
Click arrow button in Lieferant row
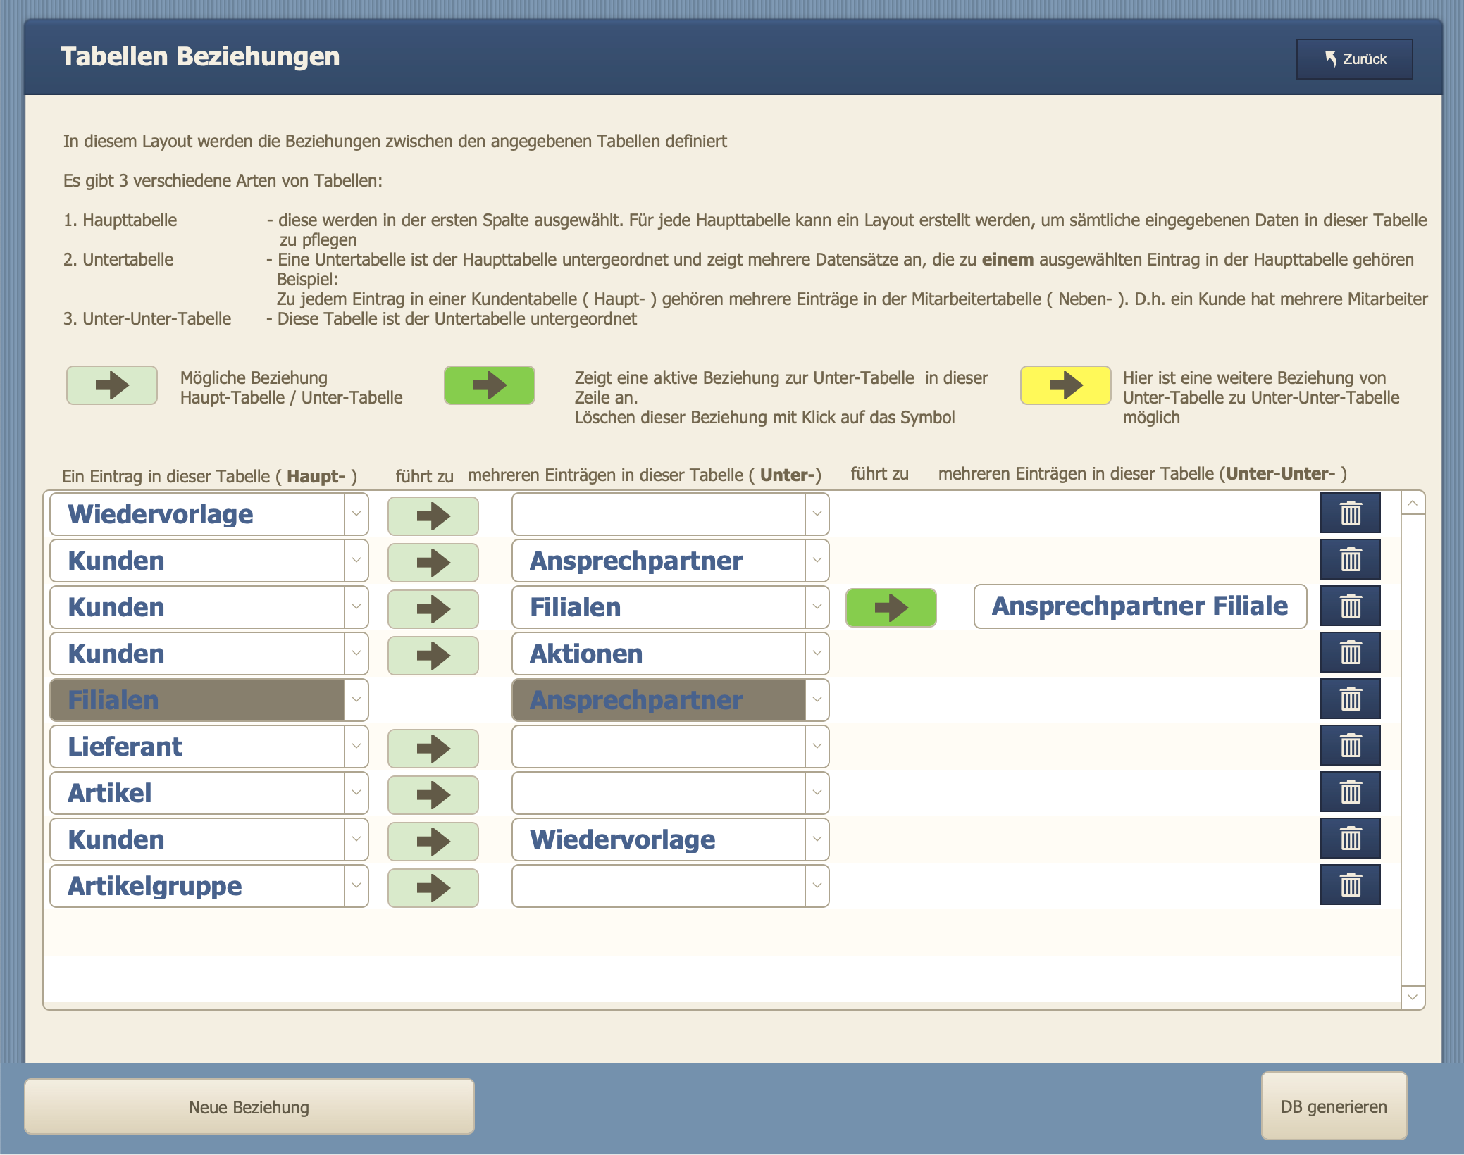[x=433, y=749]
